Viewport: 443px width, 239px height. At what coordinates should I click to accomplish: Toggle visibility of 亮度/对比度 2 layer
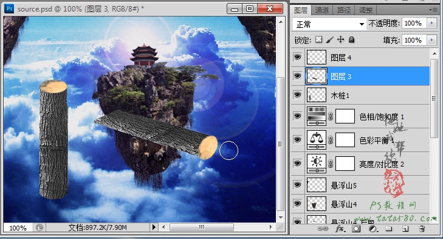click(298, 164)
